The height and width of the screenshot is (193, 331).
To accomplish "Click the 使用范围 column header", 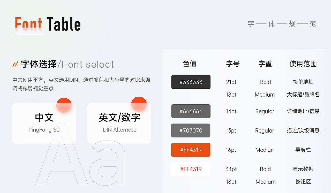I will point(303,64).
